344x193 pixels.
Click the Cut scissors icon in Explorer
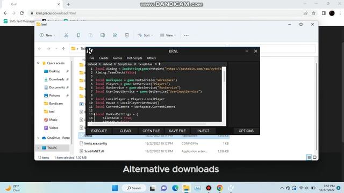[x=66, y=35]
